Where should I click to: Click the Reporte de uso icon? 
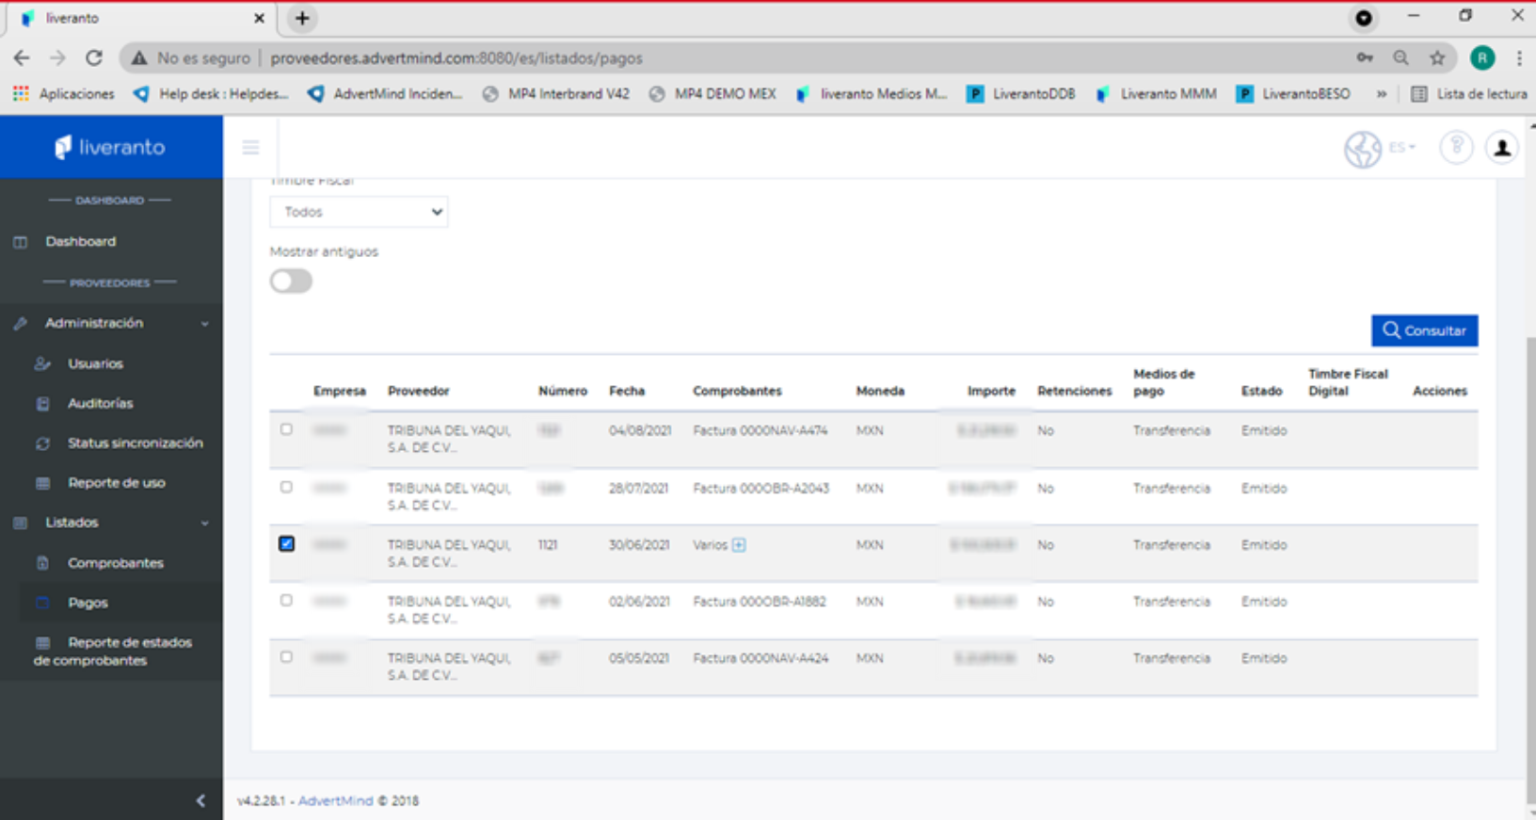click(x=42, y=483)
